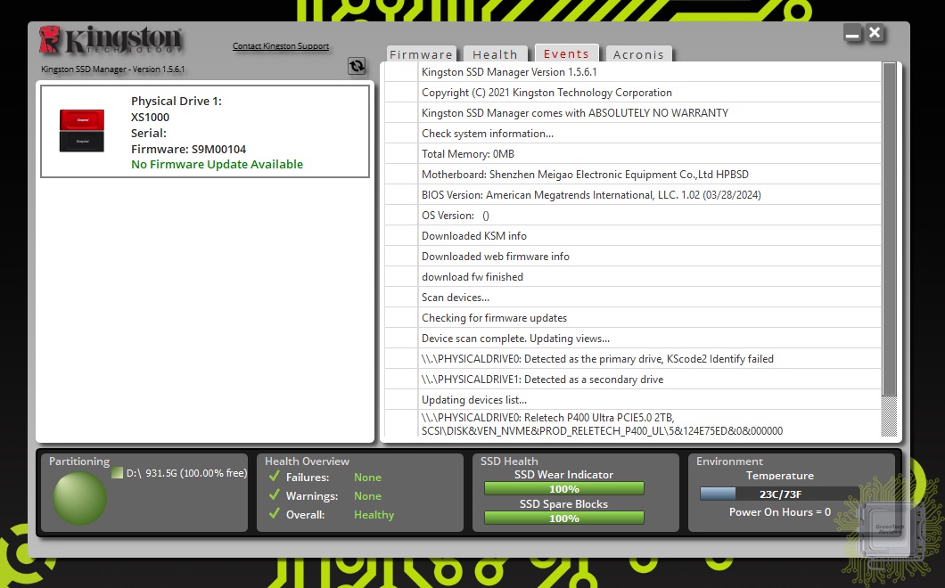Click the SSD Wear Indicator progress bar
This screenshot has height=588, width=945.
coord(563,489)
